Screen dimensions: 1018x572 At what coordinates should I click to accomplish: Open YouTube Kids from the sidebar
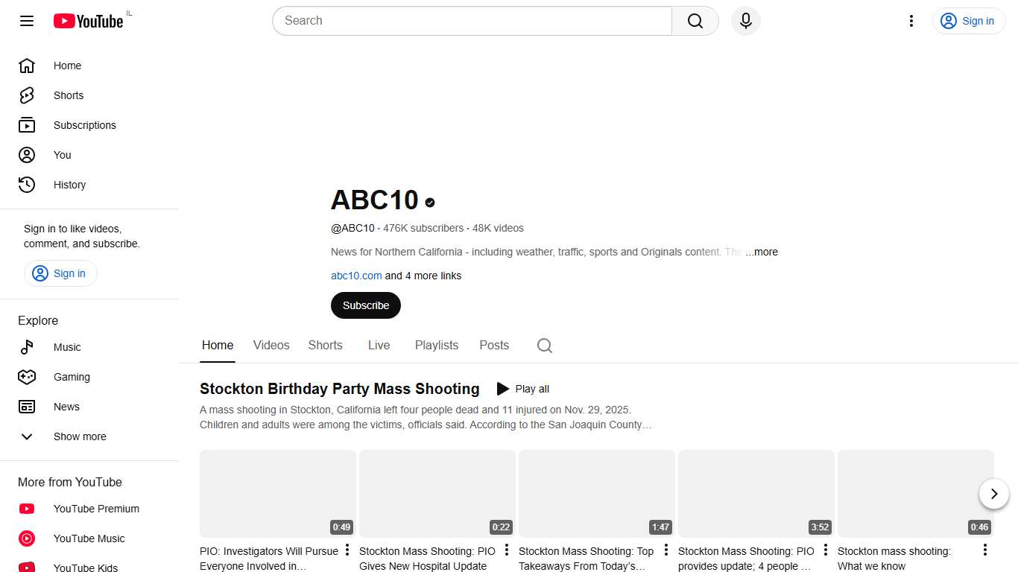[x=85, y=568]
